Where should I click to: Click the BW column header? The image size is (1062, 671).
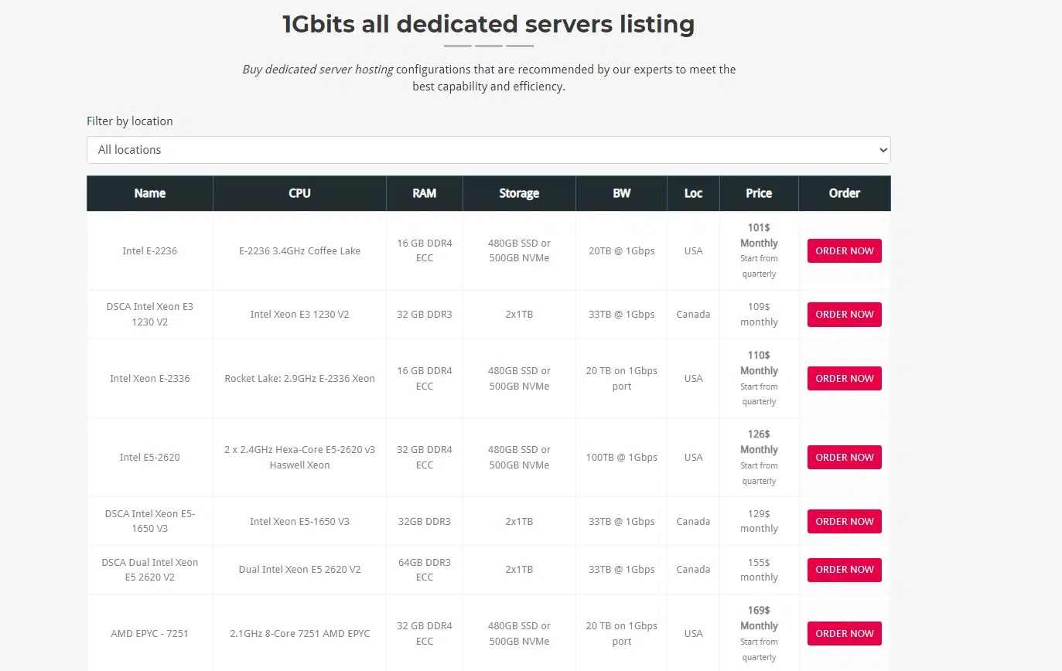[622, 193]
